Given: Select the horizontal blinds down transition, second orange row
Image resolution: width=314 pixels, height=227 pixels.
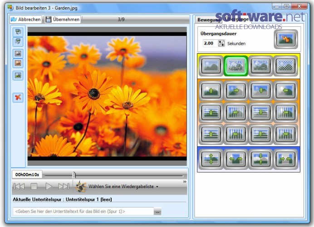Looking at the screenshot, I should click(260, 113).
